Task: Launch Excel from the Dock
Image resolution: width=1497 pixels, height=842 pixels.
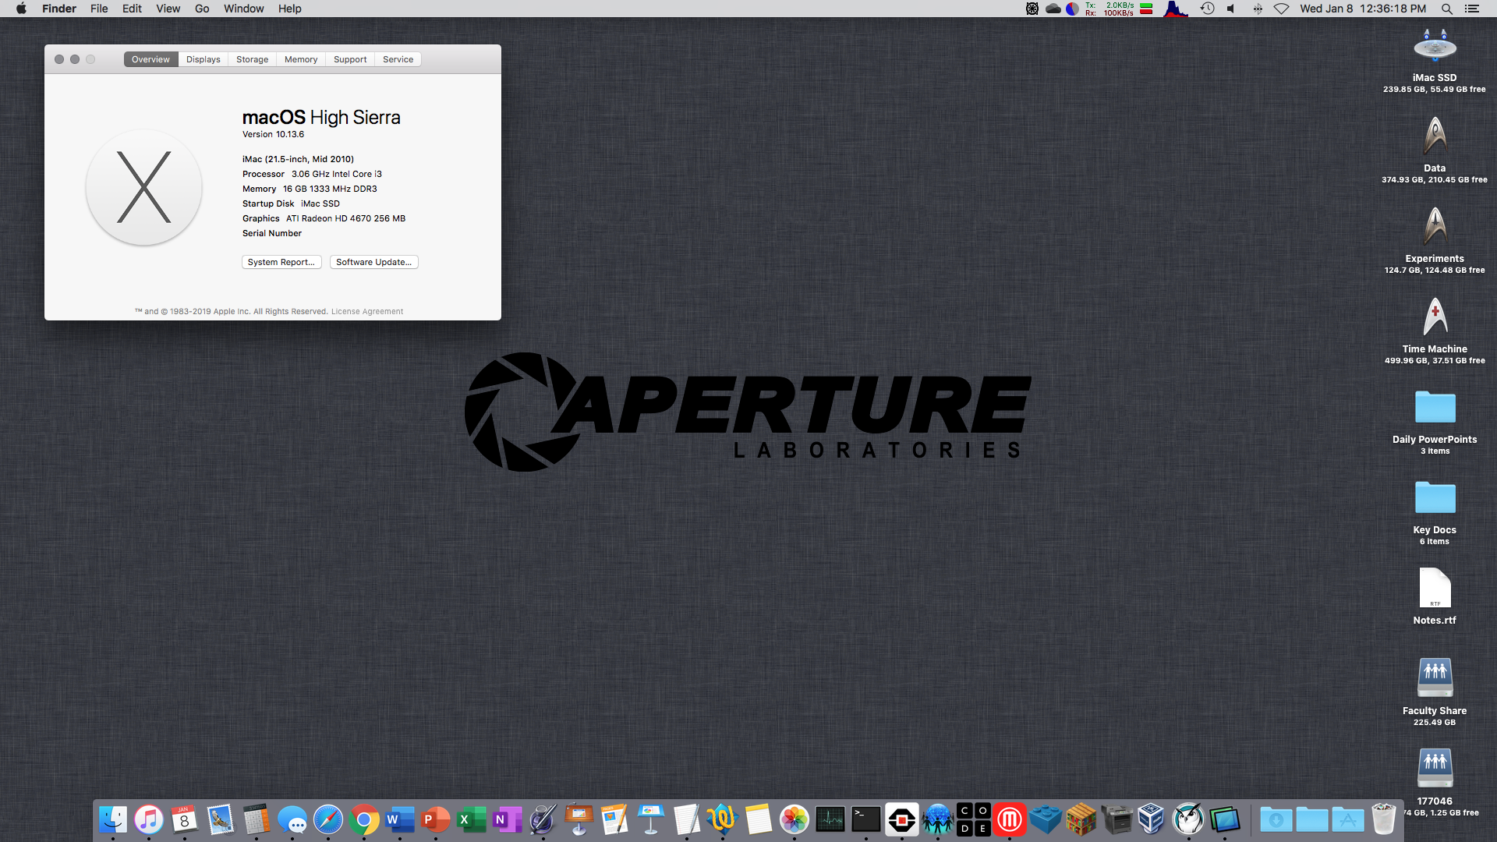Action: [472, 819]
